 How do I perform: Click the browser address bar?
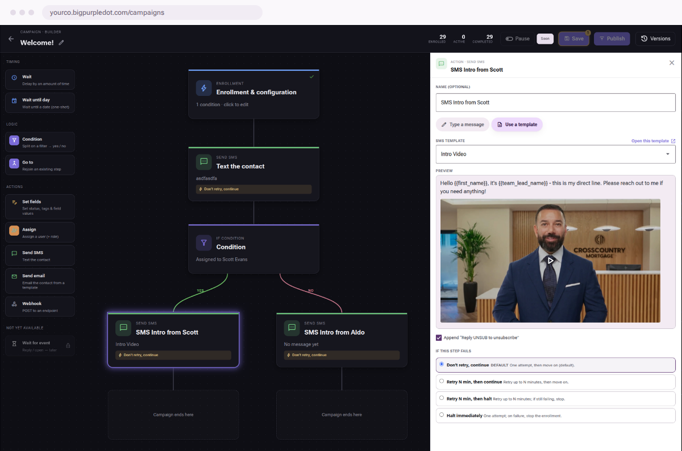(x=152, y=12)
